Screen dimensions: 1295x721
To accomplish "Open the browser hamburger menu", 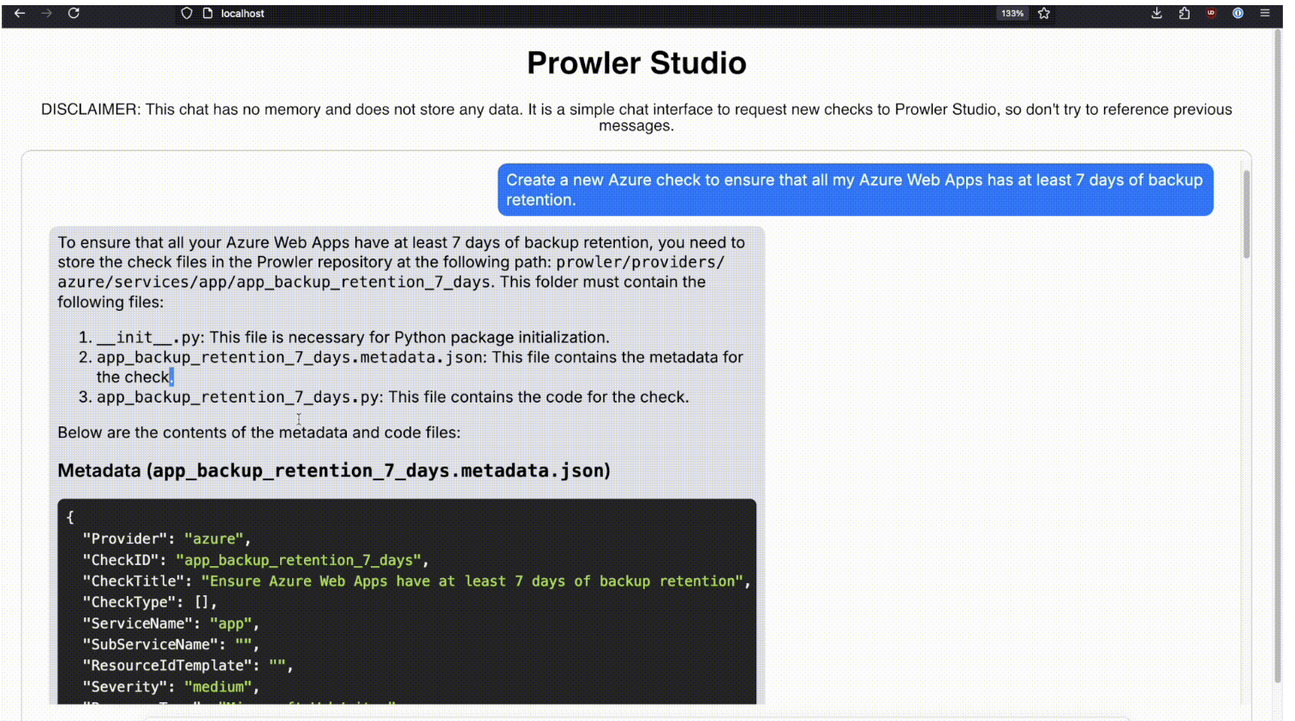I will (1265, 13).
